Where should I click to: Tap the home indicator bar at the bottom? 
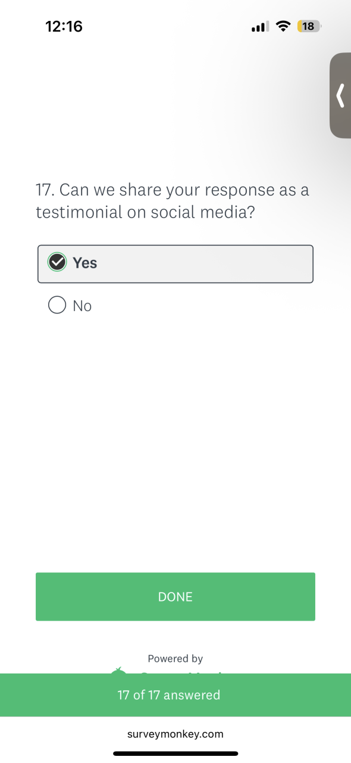(x=175, y=753)
